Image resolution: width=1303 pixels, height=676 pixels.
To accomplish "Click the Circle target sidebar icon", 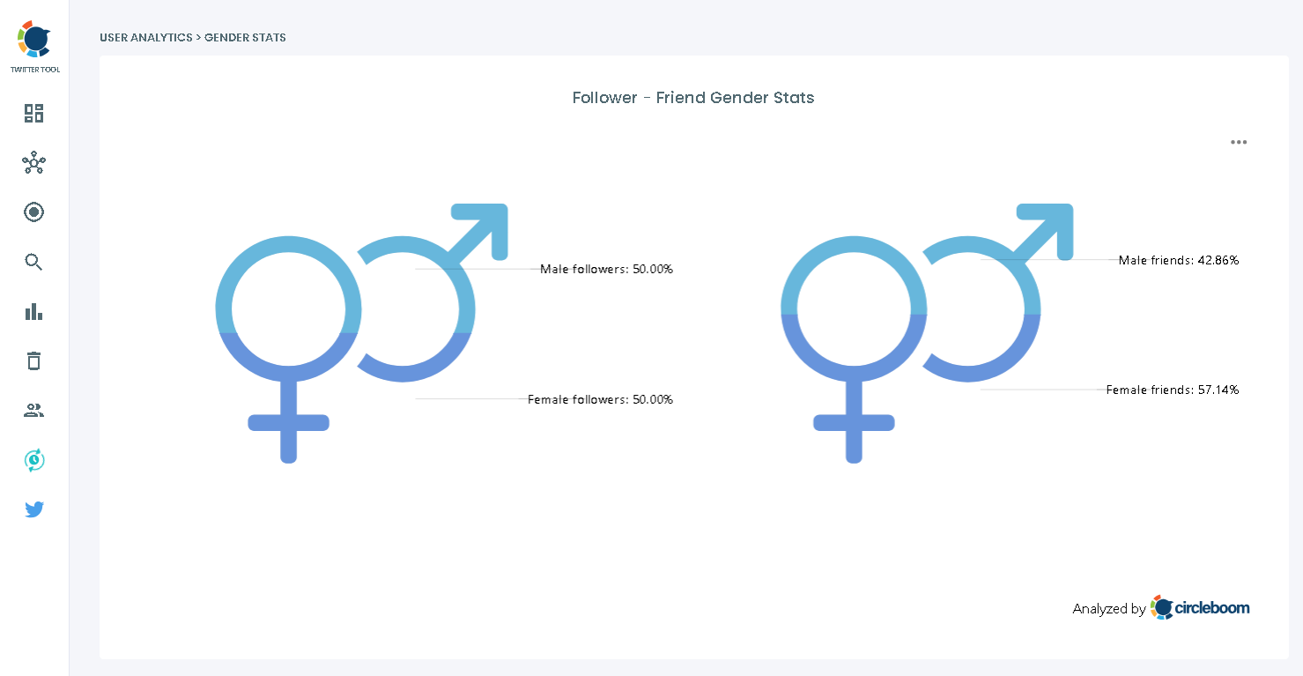I will pyautogui.click(x=33, y=212).
